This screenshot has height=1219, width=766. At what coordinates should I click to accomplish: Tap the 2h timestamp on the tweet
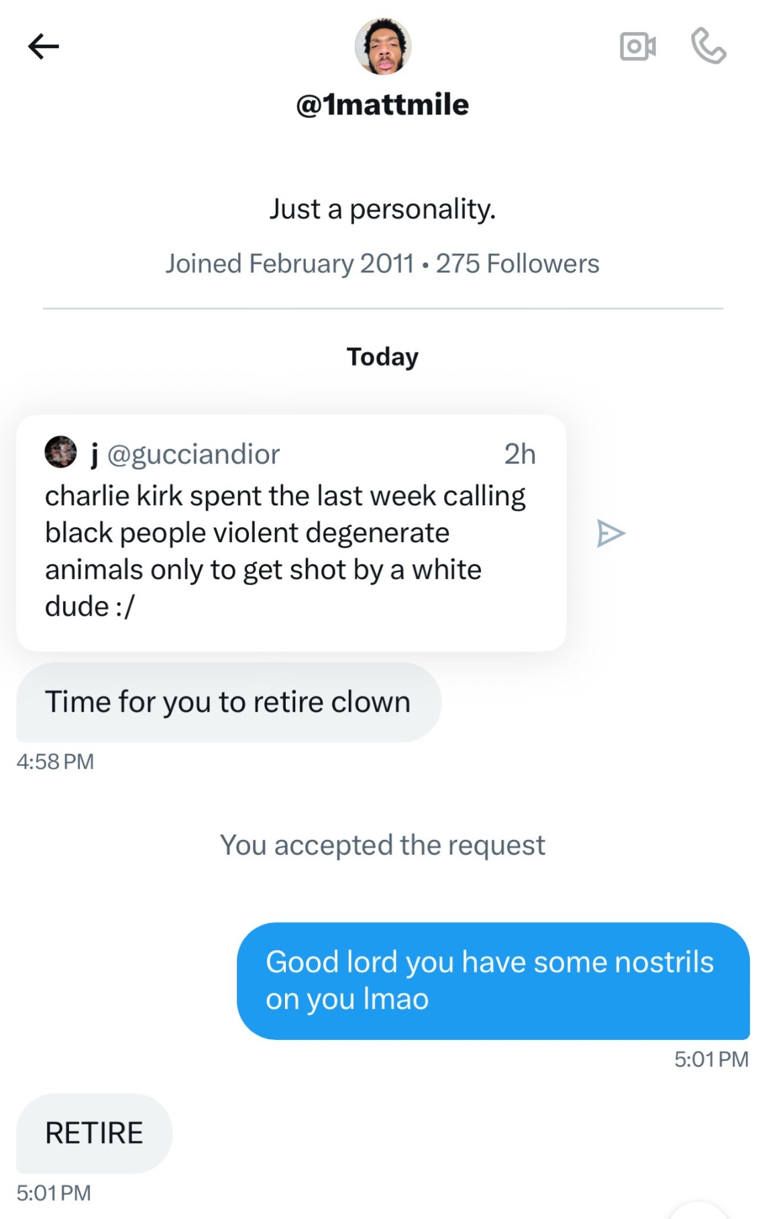pyautogui.click(x=520, y=454)
